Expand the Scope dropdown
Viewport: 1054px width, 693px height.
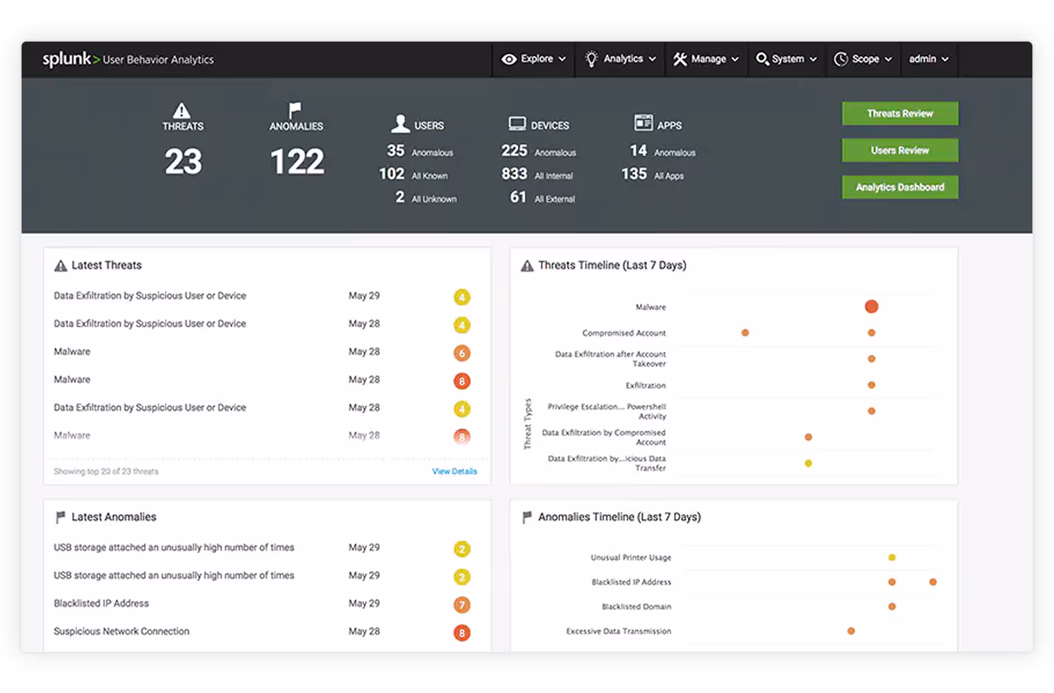[863, 60]
